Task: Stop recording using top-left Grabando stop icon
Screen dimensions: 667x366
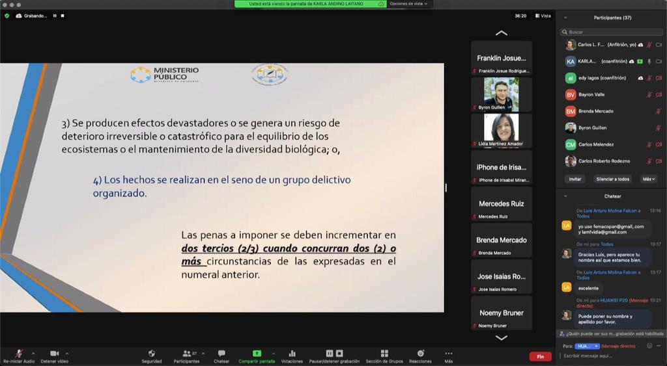Action: (63, 16)
